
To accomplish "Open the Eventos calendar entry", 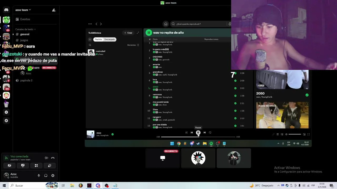I will tap(23, 19).
